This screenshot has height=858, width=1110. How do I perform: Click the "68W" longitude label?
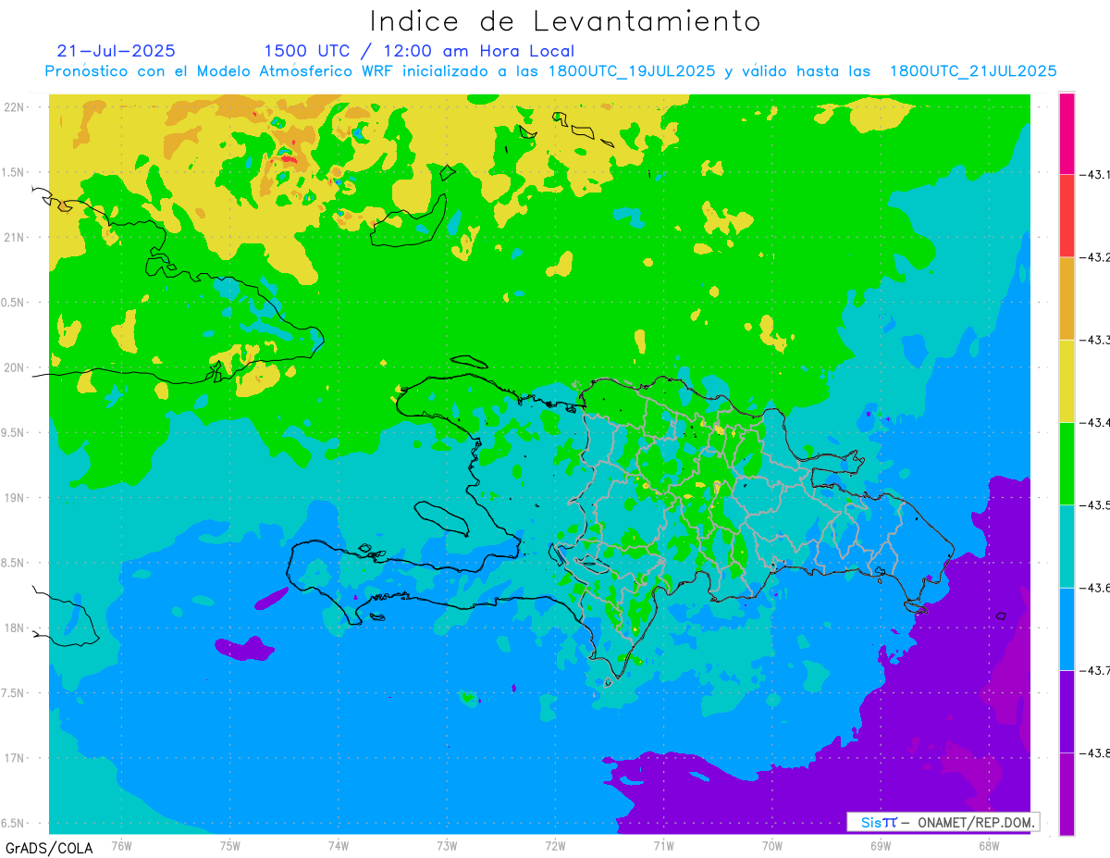tap(989, 845)
